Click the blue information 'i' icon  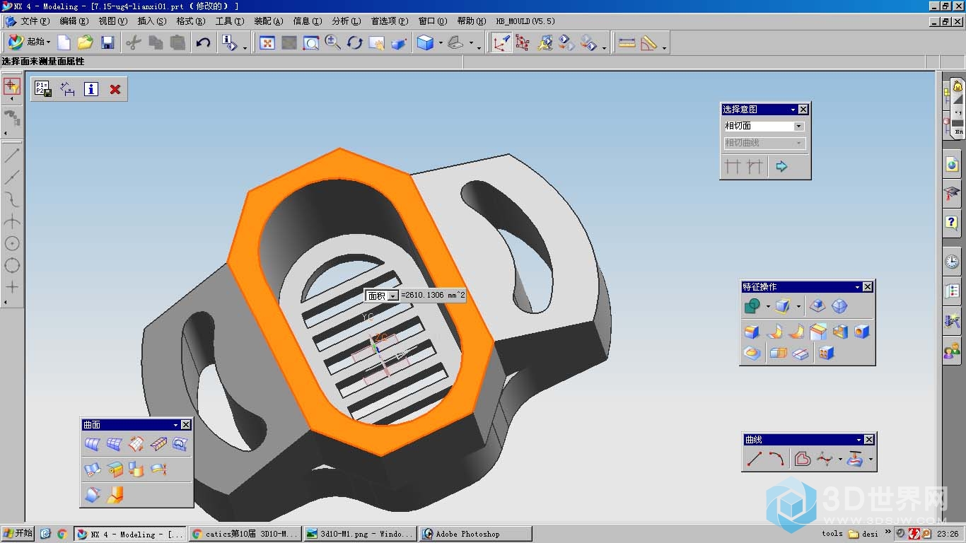pyautogui.click(x=91, y=89)
